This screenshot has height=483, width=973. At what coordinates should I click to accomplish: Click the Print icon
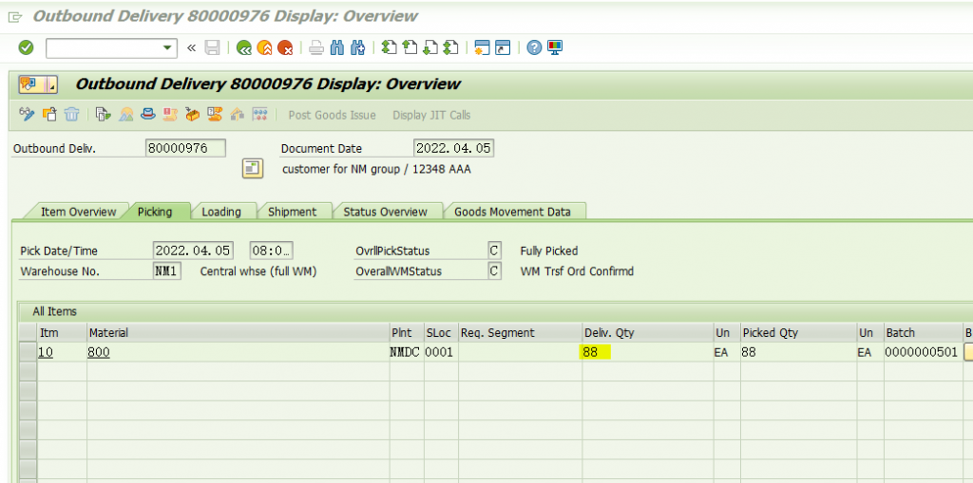(316, 47)
